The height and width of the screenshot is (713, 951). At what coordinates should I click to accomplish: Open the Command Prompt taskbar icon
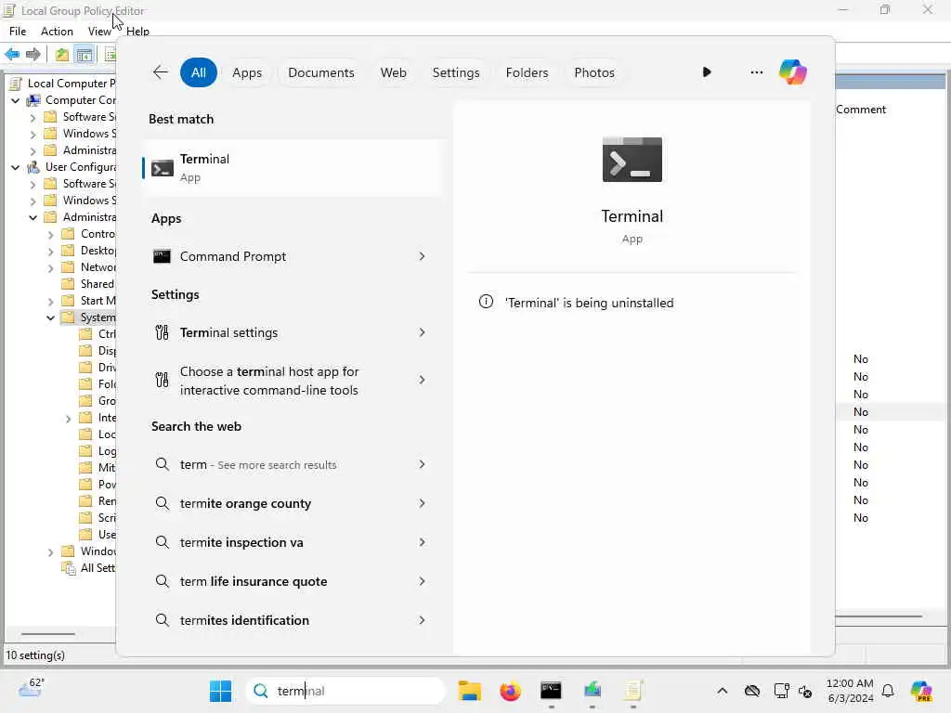tap(551, 691)
